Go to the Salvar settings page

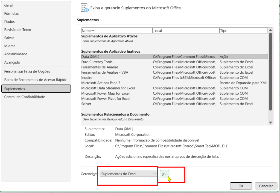point(10,38)
